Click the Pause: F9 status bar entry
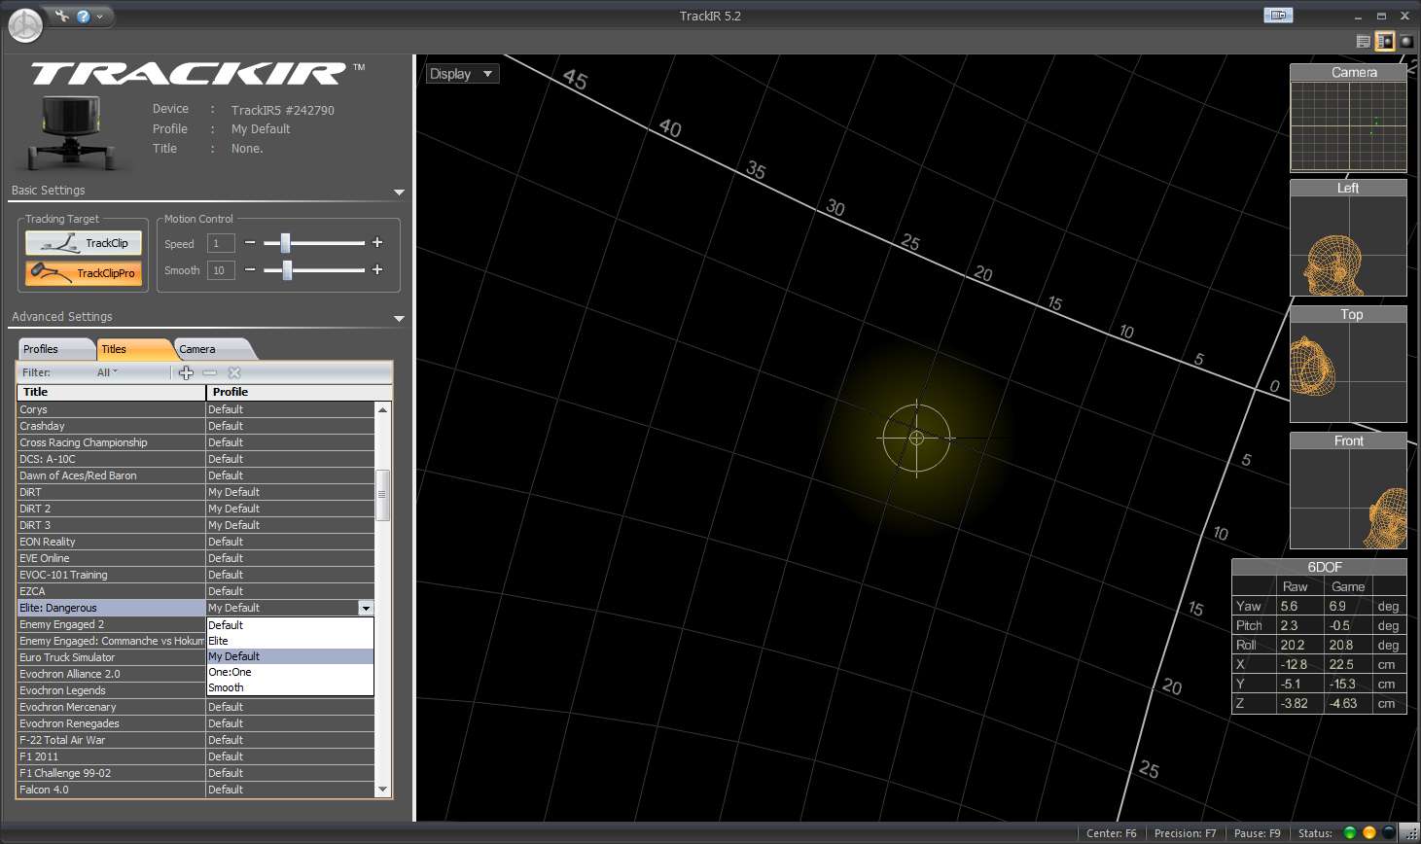 click(1257, 833)
